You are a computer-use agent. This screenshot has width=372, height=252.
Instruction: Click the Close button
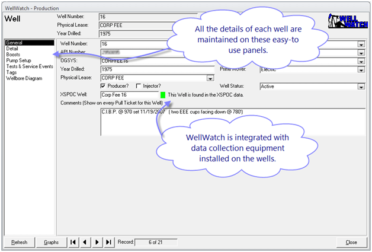click(351, 243)
